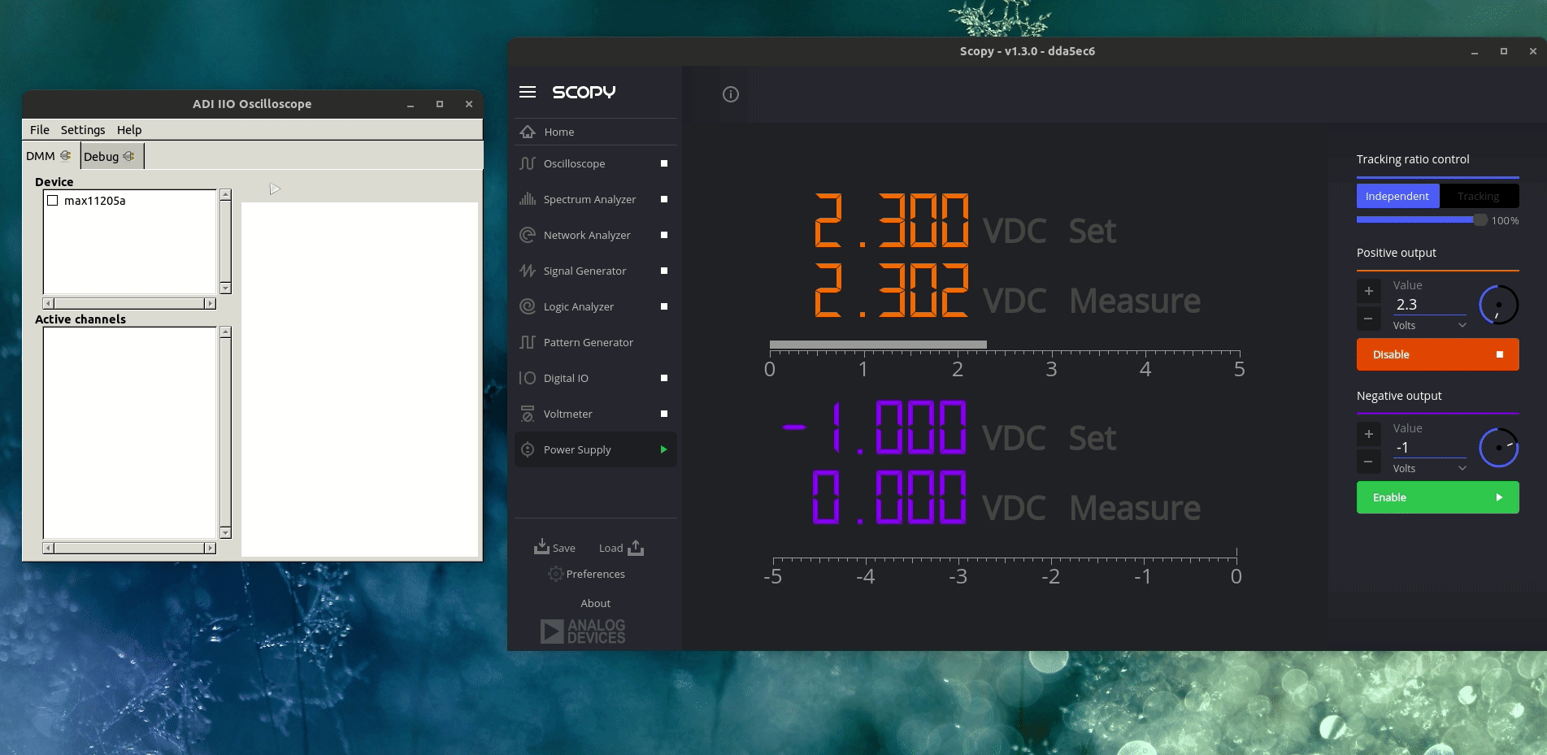Click the Save session icon

[541, 547]
